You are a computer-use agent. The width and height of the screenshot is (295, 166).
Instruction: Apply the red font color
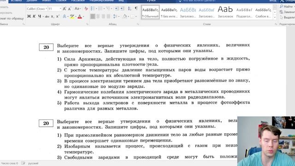click(x=80, y=17)
